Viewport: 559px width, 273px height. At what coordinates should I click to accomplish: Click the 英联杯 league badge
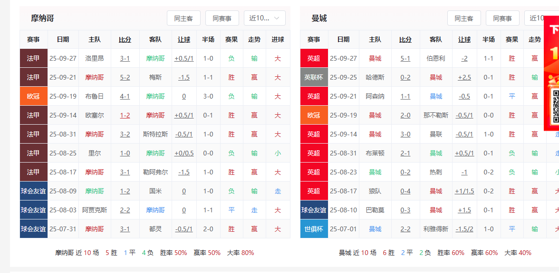[x=314, y=77]
